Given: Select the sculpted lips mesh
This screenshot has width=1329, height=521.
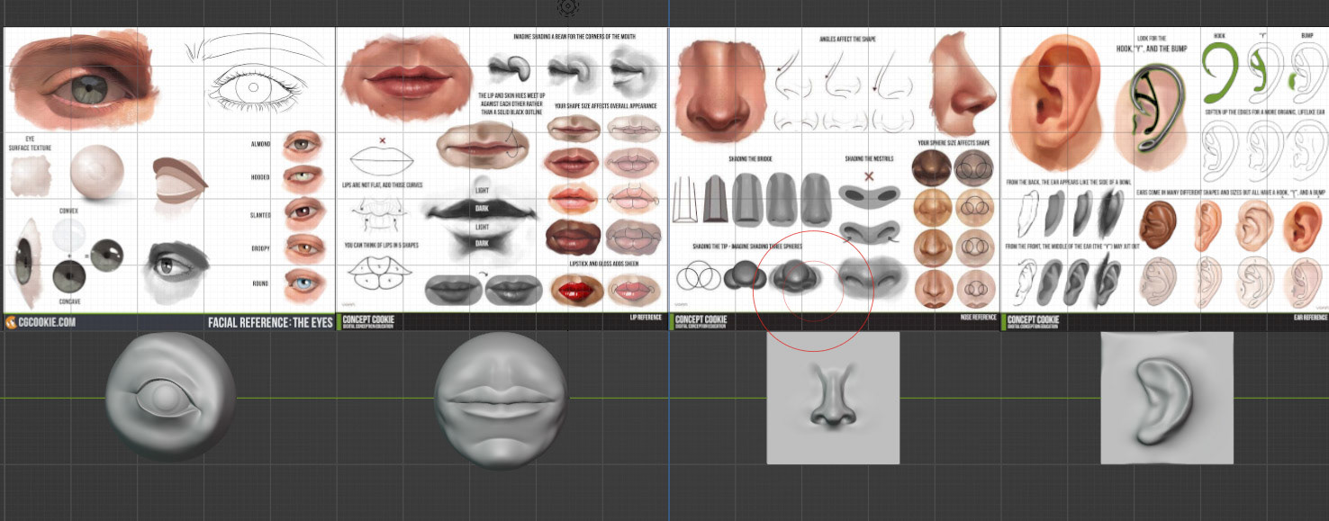Looking at the screenshot, I should click(501, 400).
